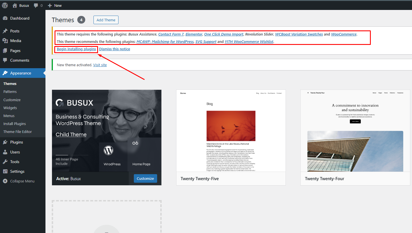The width and height of the screenshot is (412, 233).
Task: Click the Users person icon
Action: click(5, 152)
